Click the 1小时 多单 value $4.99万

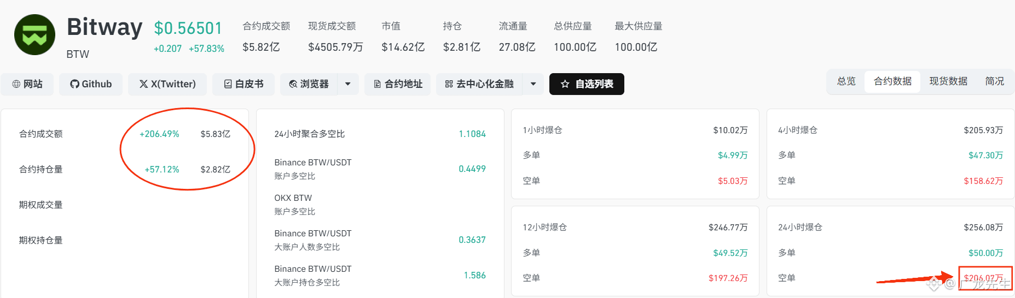(733, 156)
